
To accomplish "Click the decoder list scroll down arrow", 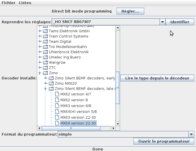I will 117,124.
